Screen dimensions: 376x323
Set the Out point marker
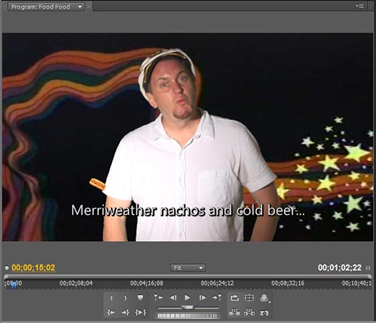click(x=126, y=298)
